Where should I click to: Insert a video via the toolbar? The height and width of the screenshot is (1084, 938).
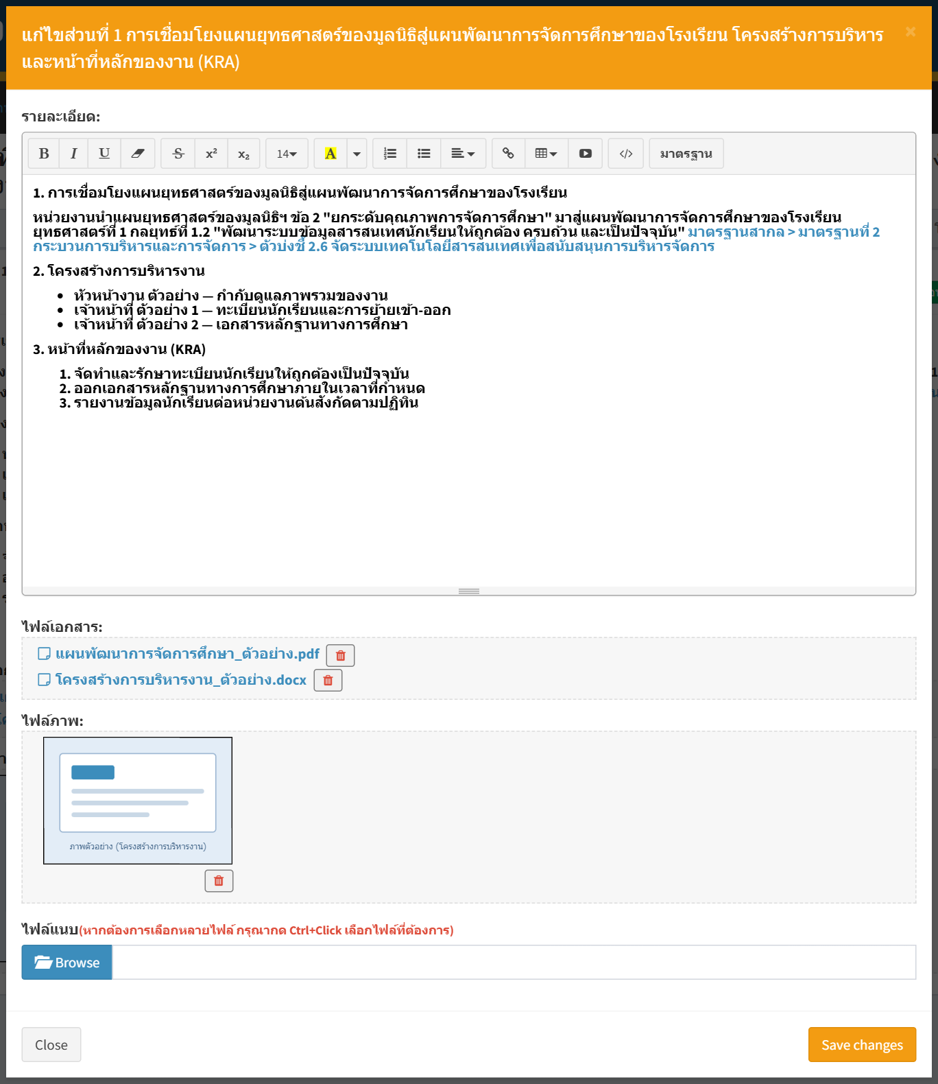point(585,154)
